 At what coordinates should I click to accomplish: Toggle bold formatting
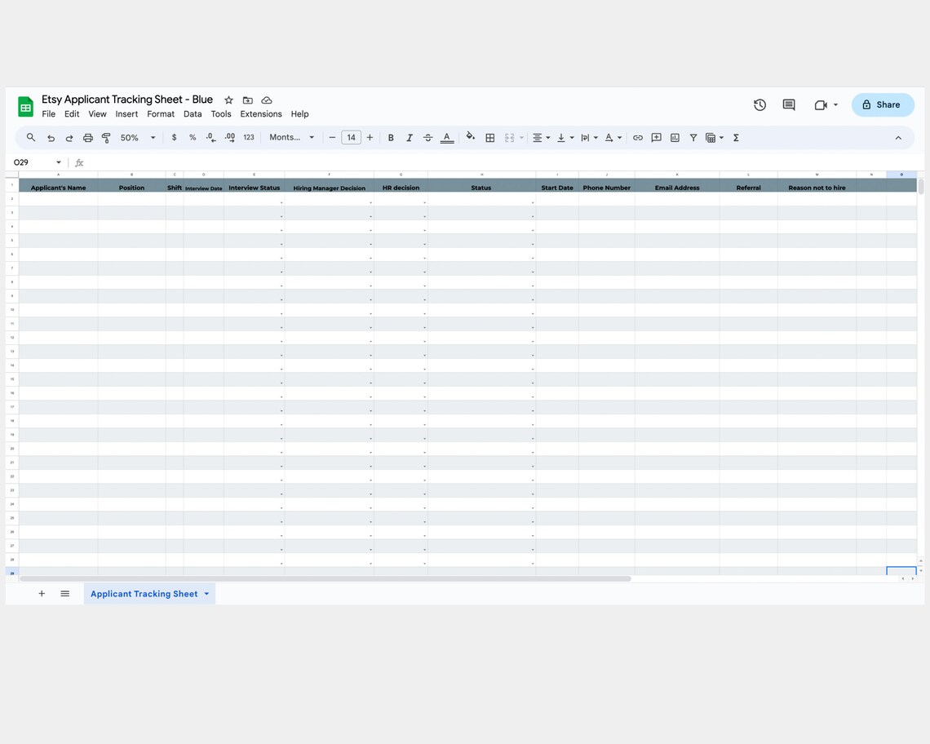pos(391,137)
